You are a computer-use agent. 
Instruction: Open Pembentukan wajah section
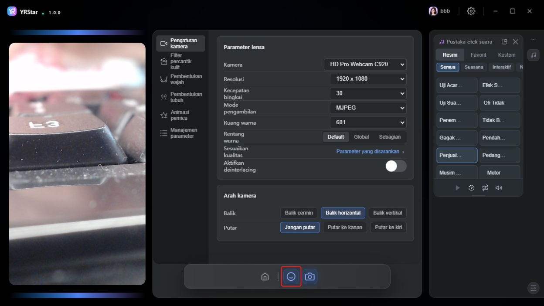[181, 79]
